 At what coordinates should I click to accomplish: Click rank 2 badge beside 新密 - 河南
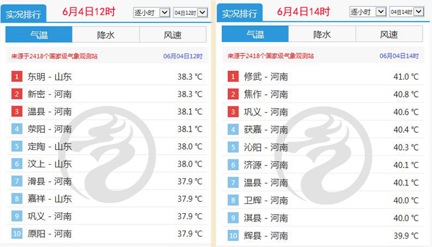tap(17, 94)
